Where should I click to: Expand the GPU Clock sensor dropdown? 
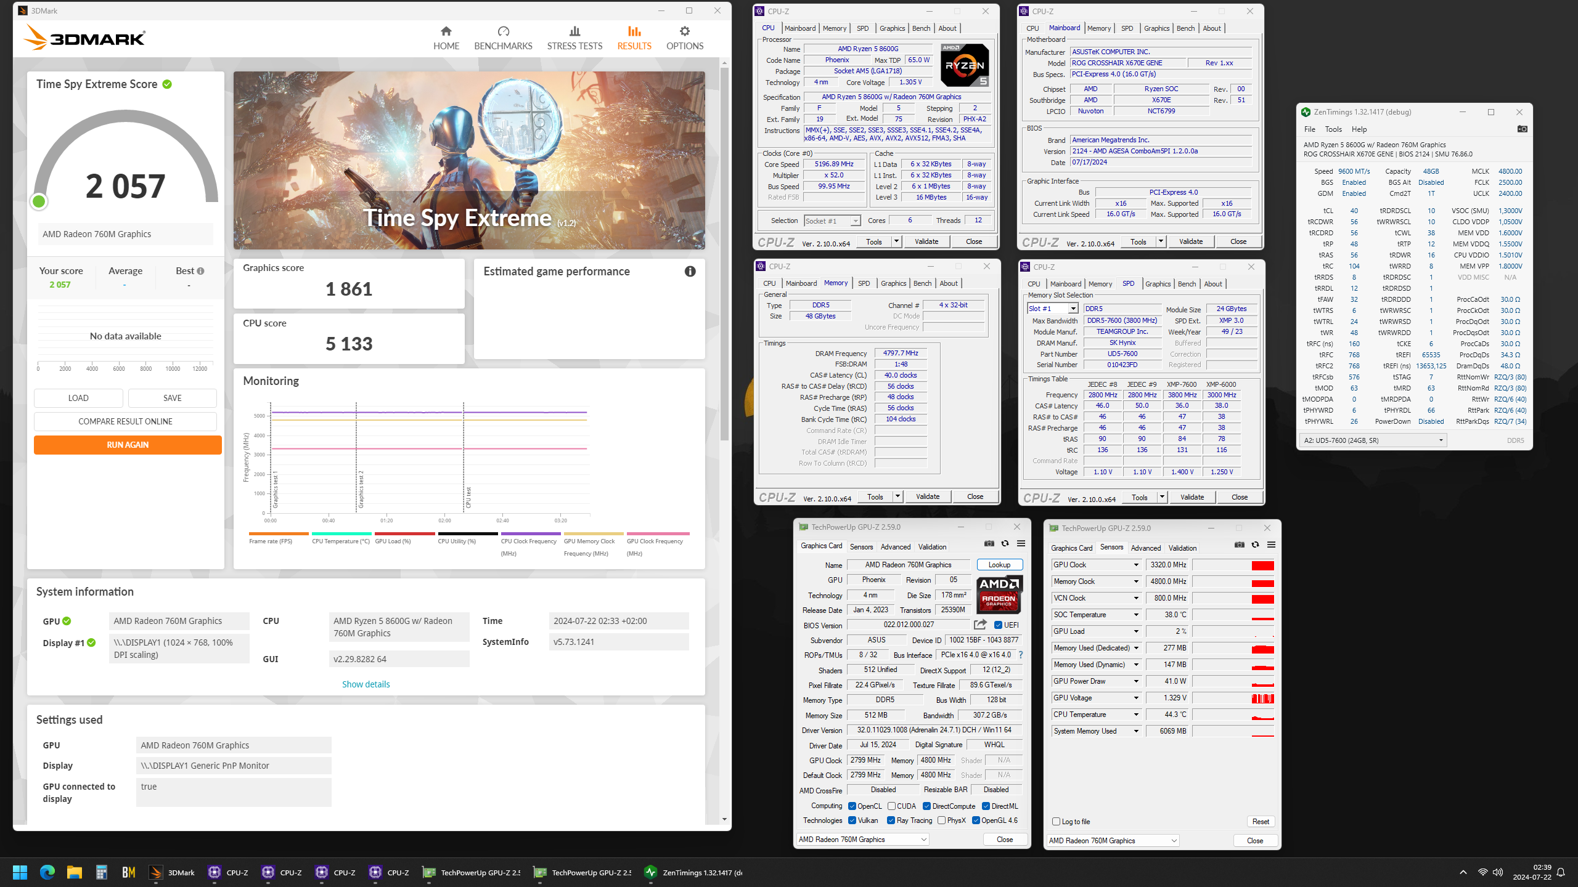1136,565
